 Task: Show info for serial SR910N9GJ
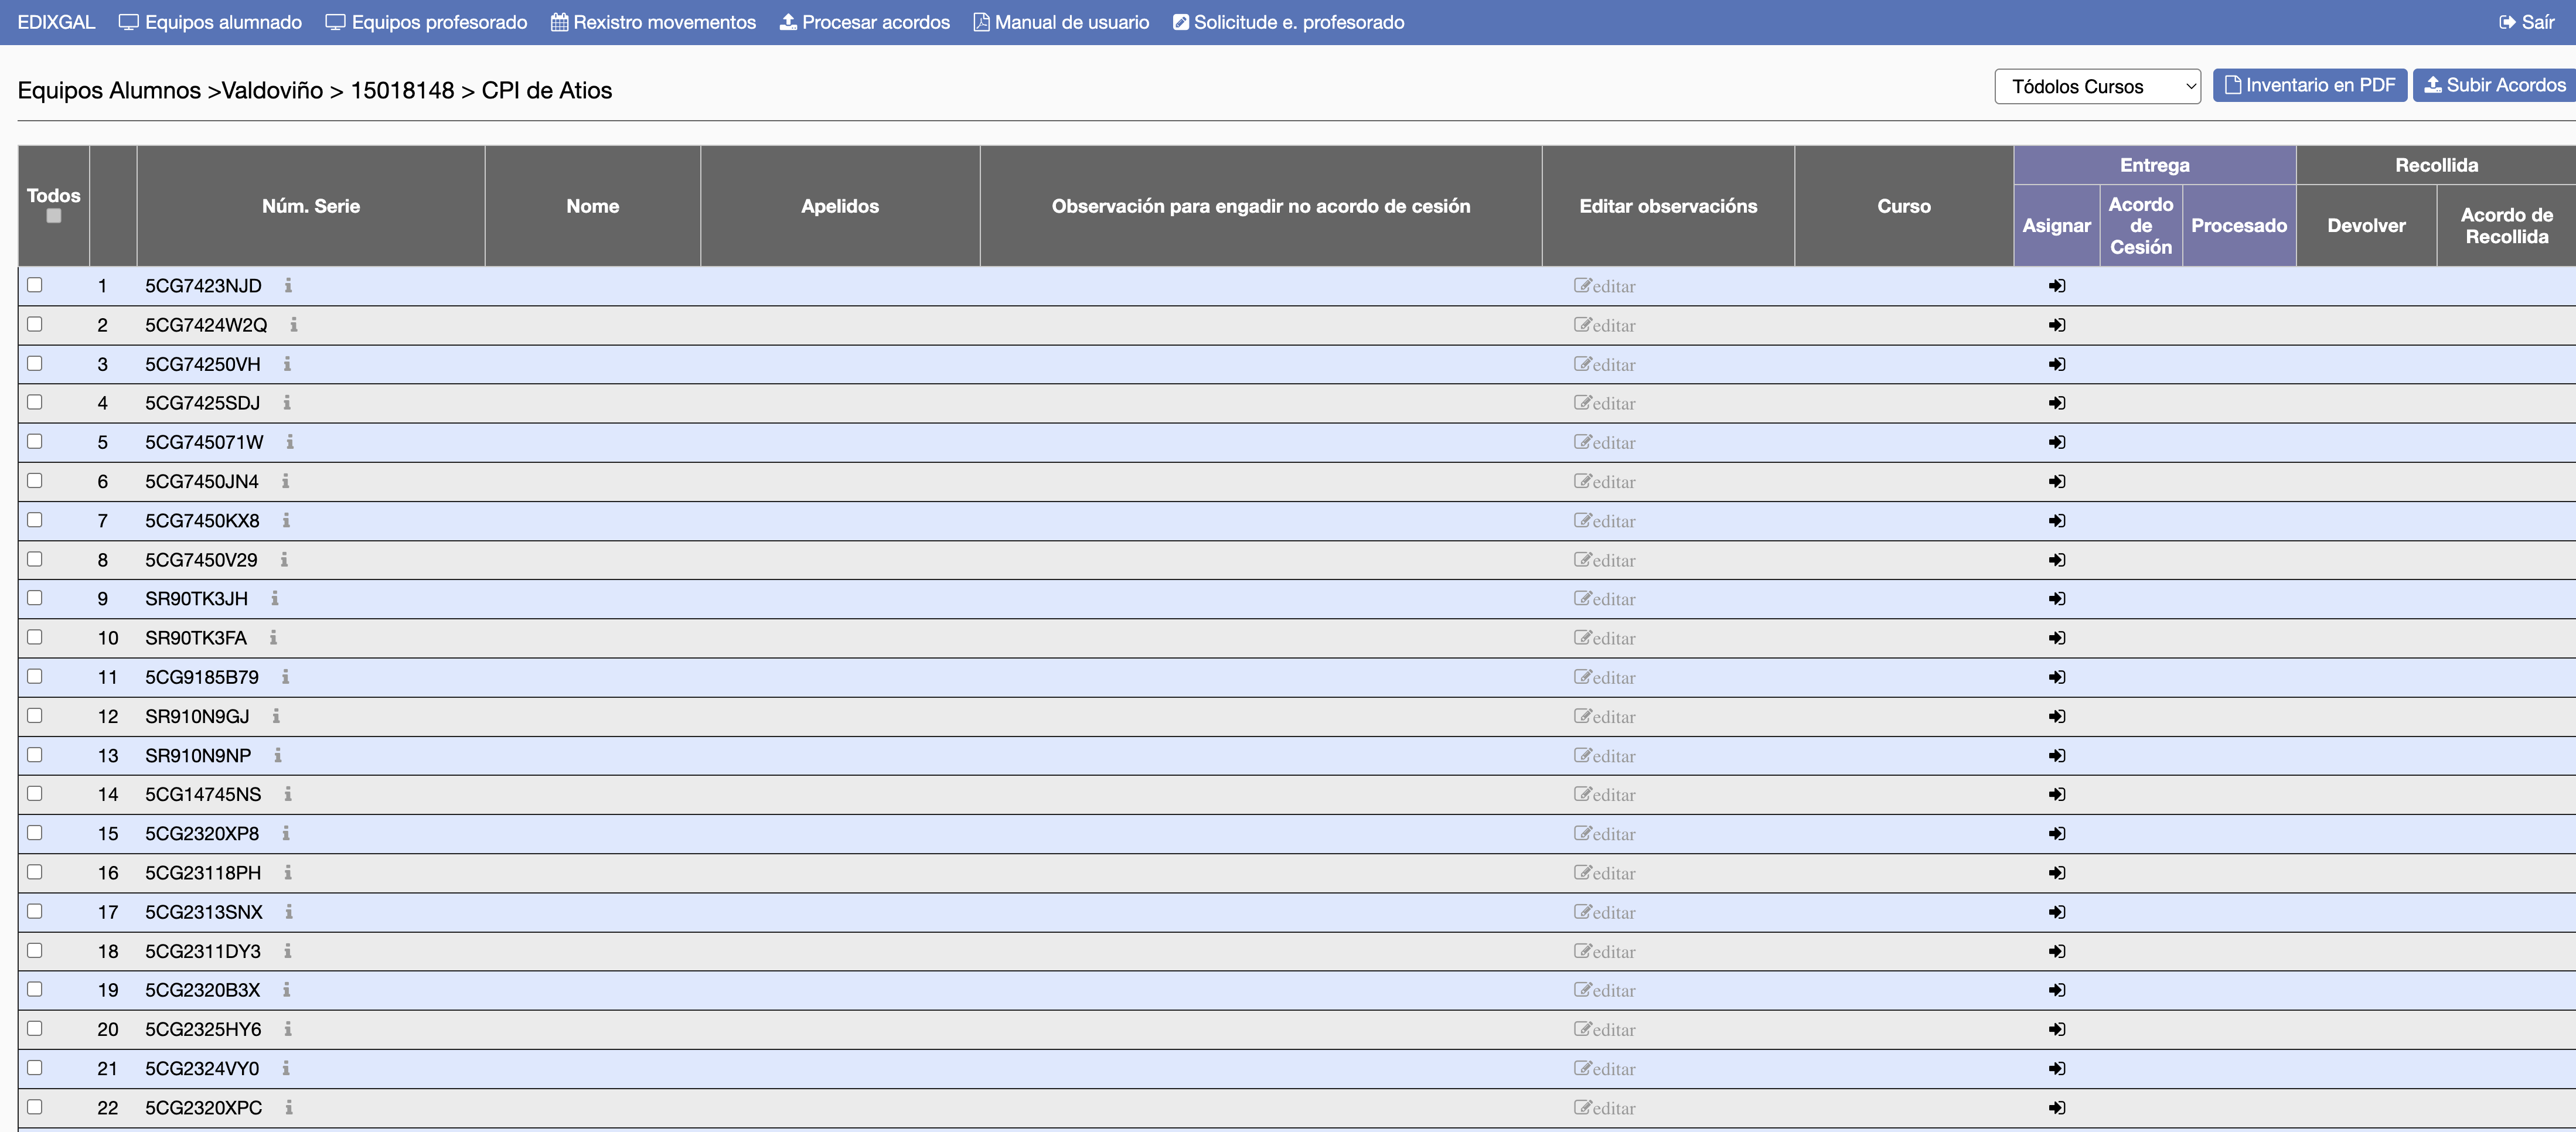(x=276, y=716)
